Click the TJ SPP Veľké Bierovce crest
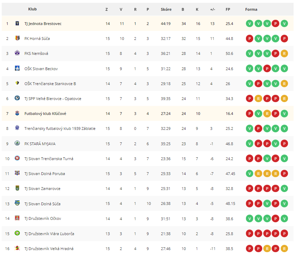Screen dimensions: 296x257 [17, 98]
